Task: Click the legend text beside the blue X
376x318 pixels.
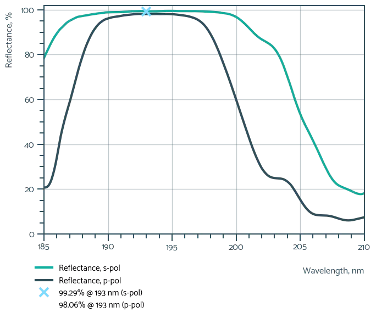Action: point(101,297)
